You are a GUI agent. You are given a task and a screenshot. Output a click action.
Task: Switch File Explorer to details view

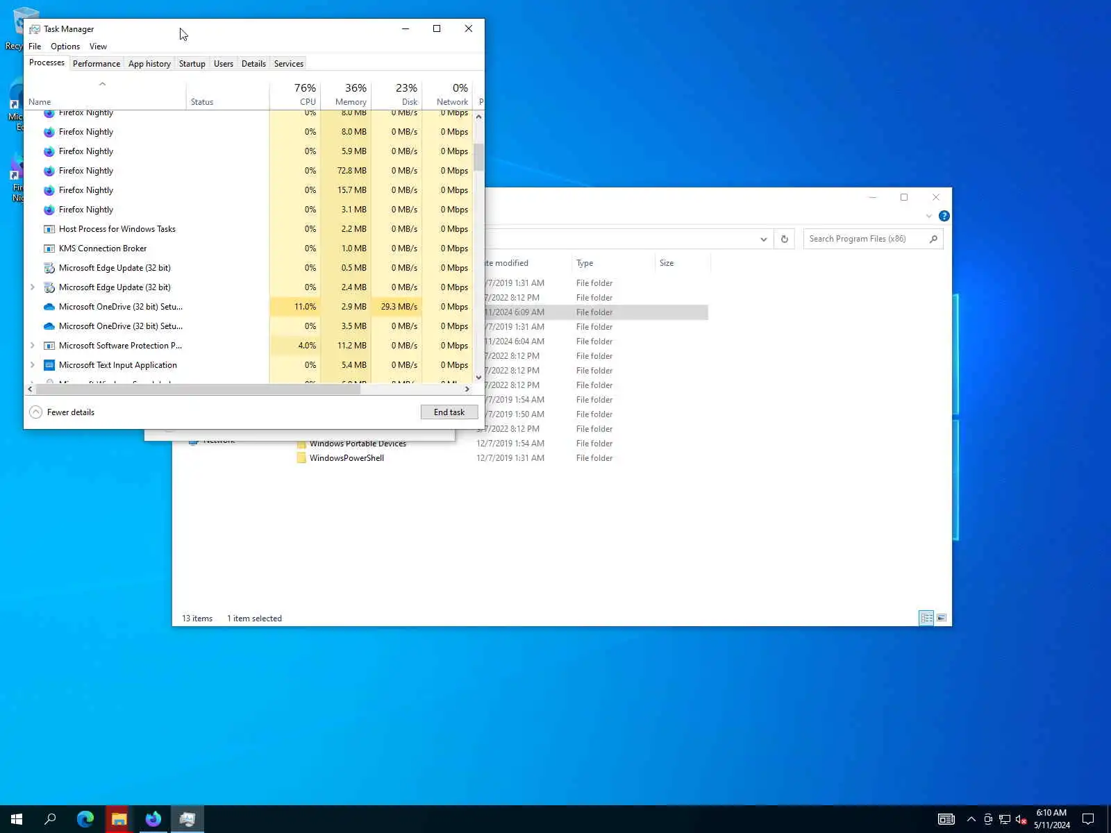click(x=926, y=618)
